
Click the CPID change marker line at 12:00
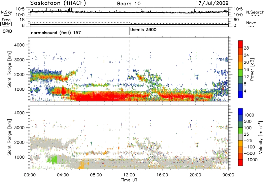pyautogui.click(x=129, y=31)
